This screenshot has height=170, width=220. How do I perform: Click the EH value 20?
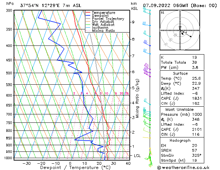[194, 146]
